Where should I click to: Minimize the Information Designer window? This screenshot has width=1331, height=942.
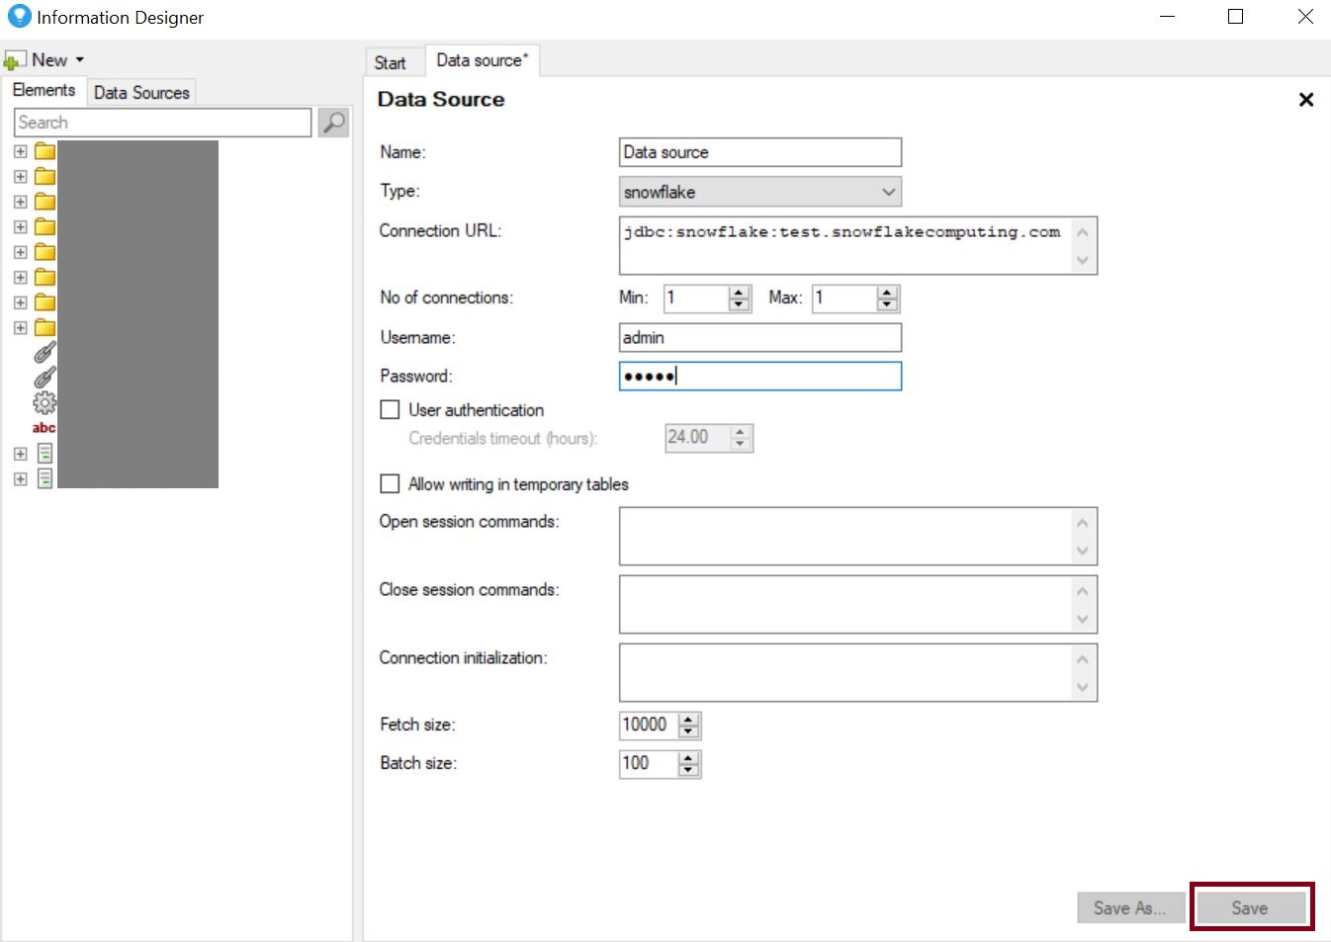coord(1168,17)
